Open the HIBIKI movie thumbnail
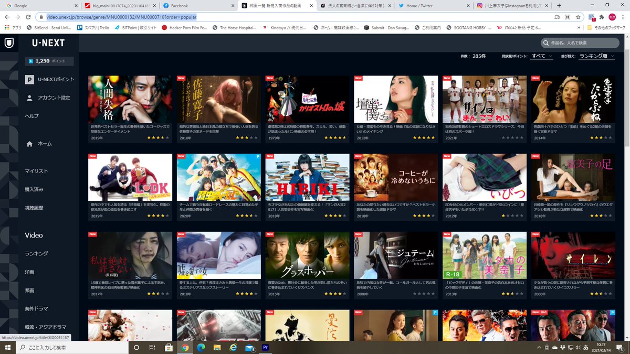 [308, 177]
